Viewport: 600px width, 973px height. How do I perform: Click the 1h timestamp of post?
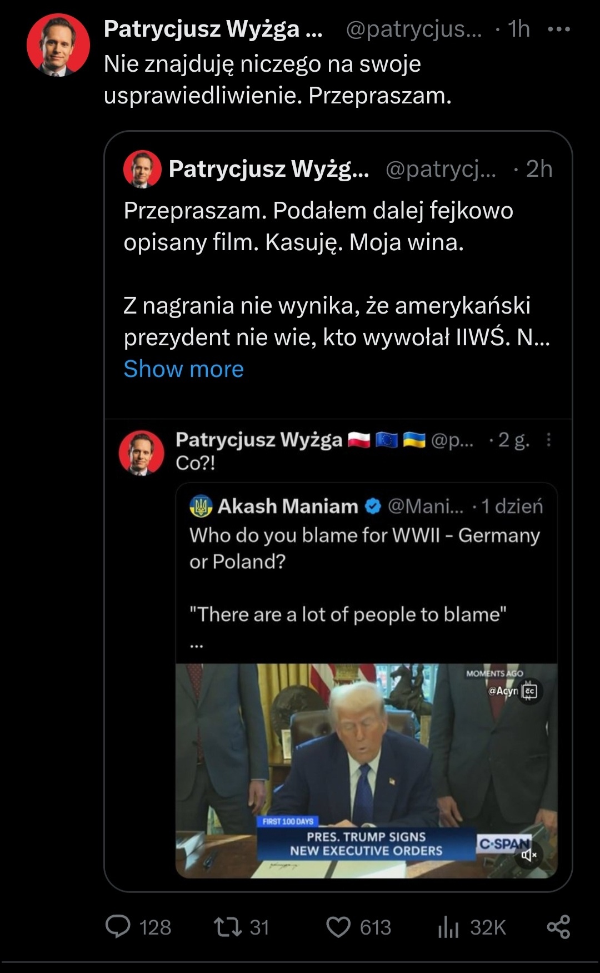tap(519, 29)
